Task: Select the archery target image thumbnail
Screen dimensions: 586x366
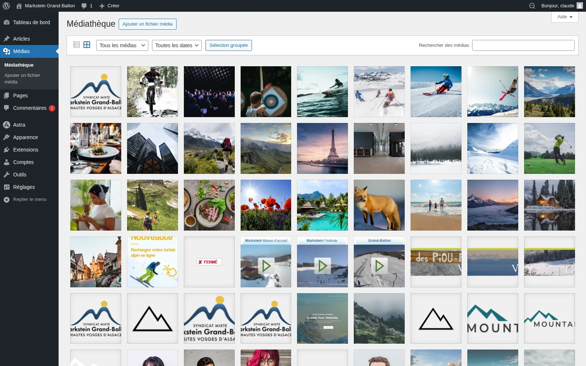Action: point(266,91)
